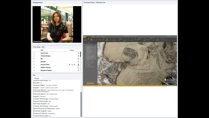Click the Шапак Анастасия Ивановна chat message

46,108
